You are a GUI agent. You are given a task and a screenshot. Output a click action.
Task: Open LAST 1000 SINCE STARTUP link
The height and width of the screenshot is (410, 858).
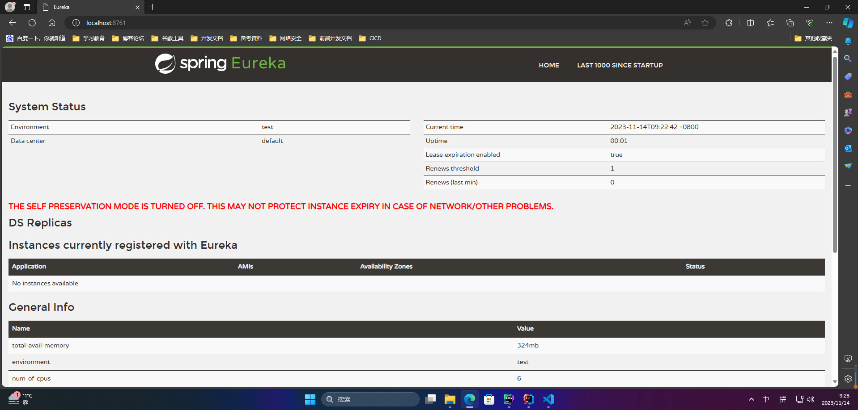tap(620, 65)
